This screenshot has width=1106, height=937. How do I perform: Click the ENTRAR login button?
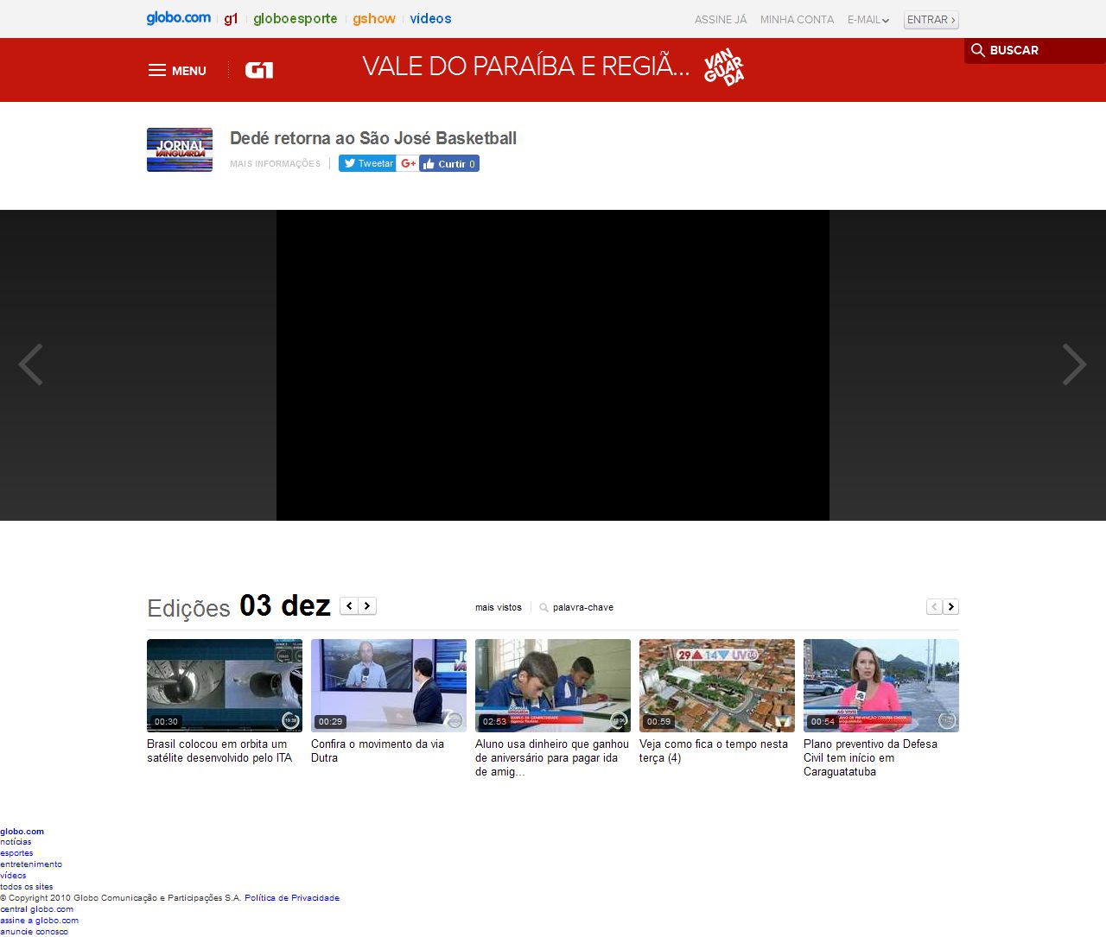[x=931, y=20]
